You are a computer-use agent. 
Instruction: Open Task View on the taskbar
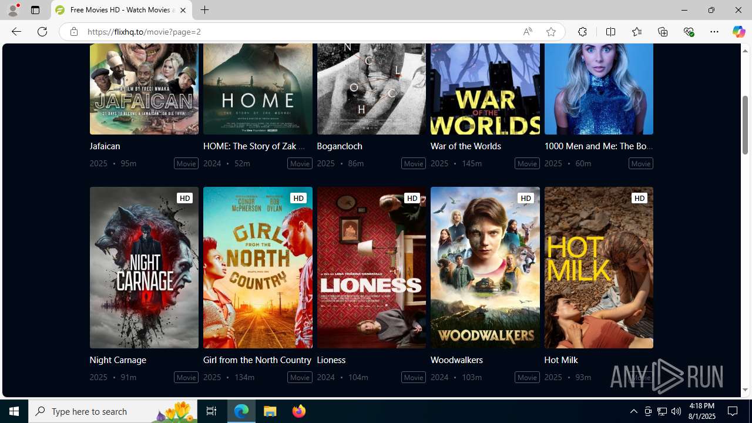point(211,411)
